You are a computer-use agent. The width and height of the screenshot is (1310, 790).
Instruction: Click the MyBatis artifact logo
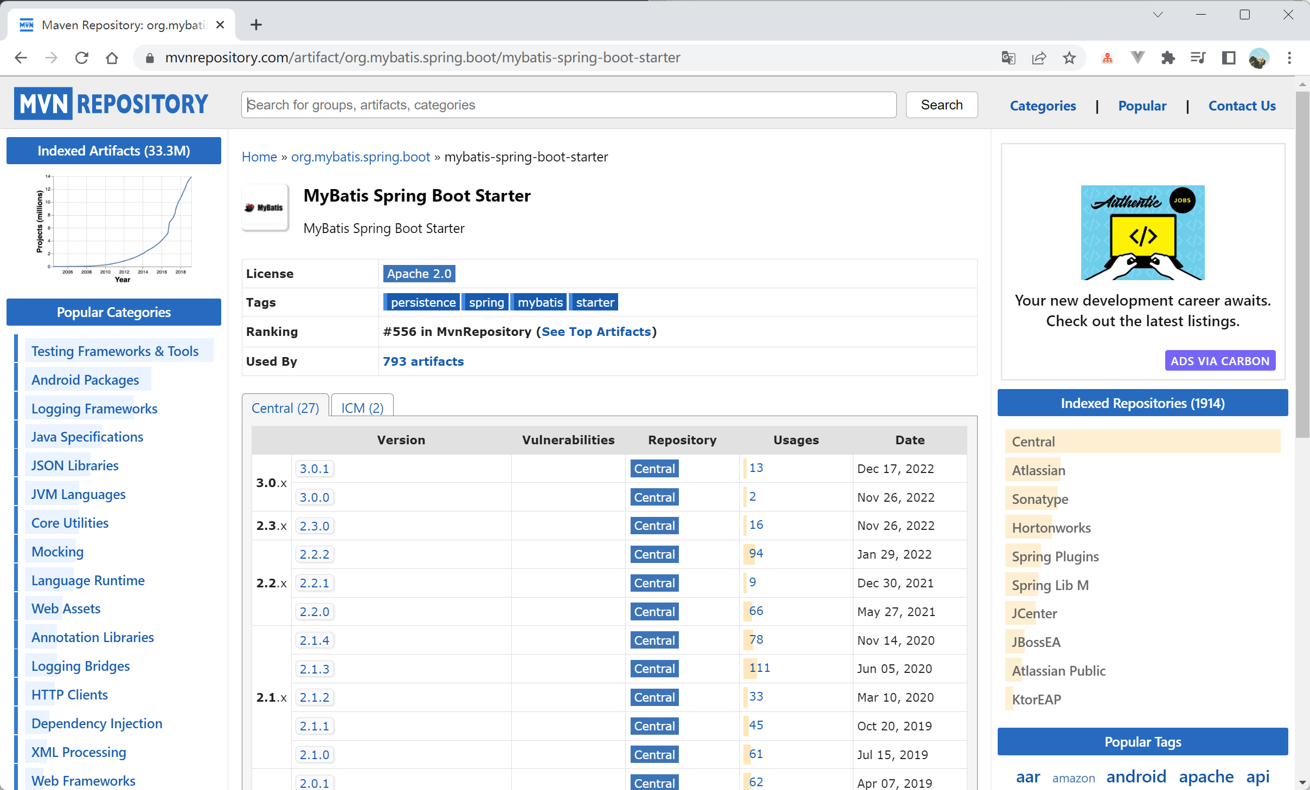click(x=265, y=208)
